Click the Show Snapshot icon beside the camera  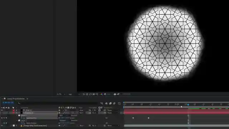pyautogui.click(x=118, y=94)
